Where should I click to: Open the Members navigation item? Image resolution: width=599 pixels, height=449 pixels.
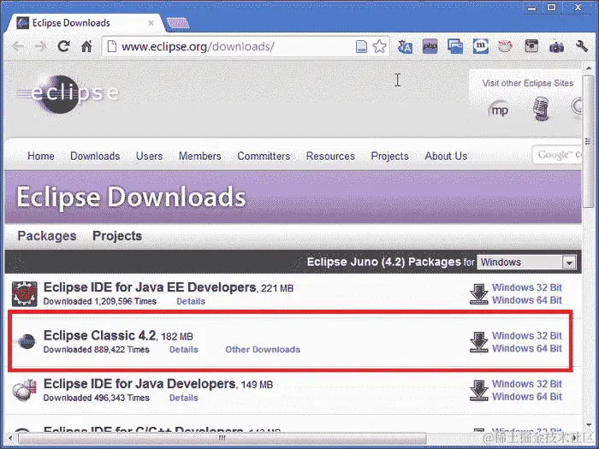199,157
